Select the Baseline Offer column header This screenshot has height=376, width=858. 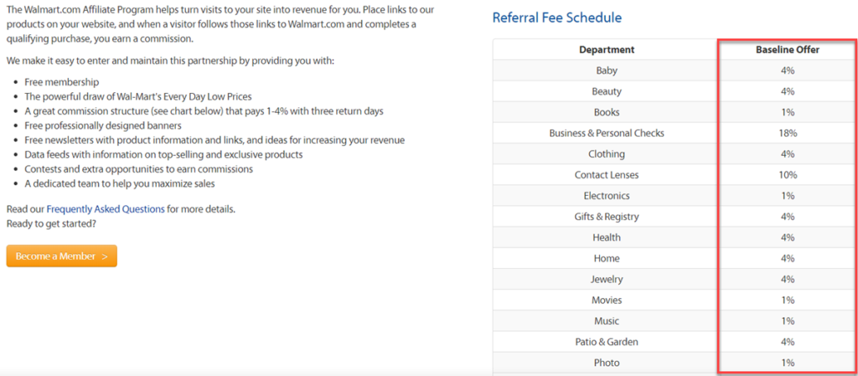tap(787, 49)
